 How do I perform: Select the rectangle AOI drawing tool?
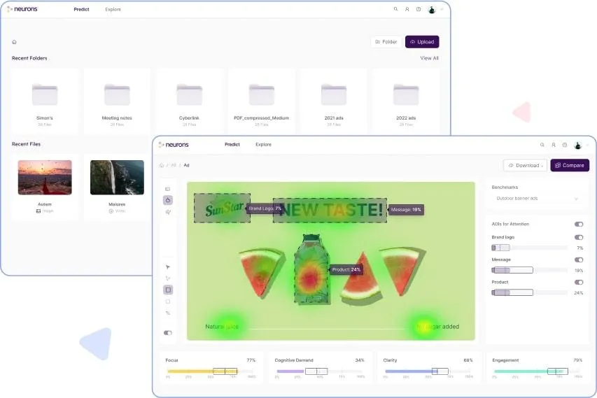[168, 290]
